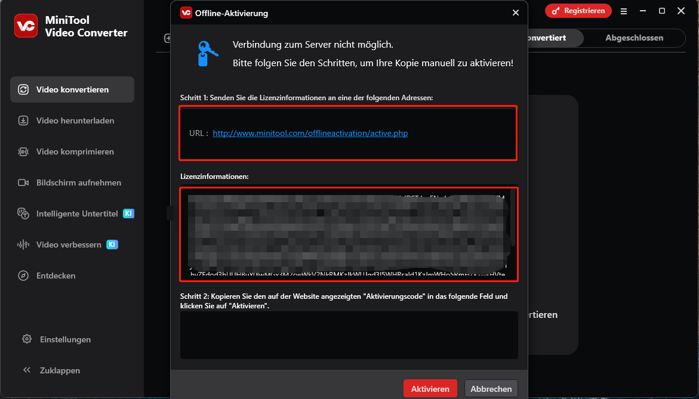Viewport: 699px width, 399px height.
Task: Click the Lizenzinformationen label
Action: click(214, 177)
